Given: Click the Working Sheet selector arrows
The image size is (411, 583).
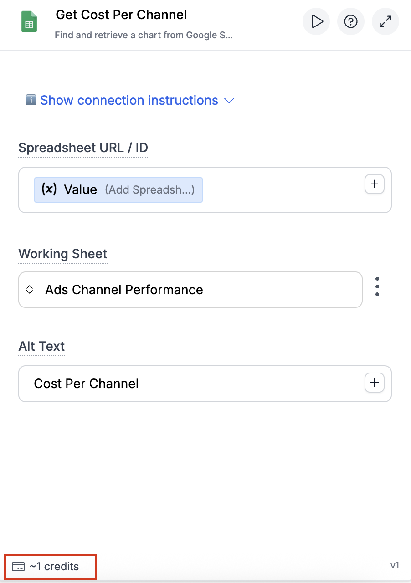Looking at the screenshot, I should (x=30, y=290).
